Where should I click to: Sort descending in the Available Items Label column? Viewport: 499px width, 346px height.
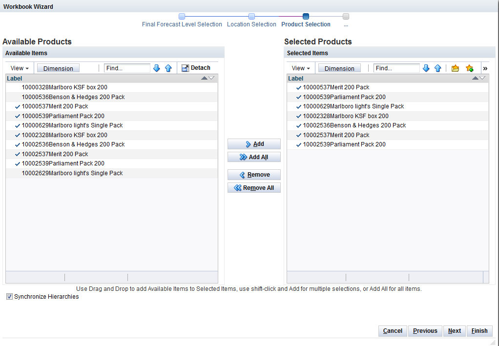(x=211, y=78)
